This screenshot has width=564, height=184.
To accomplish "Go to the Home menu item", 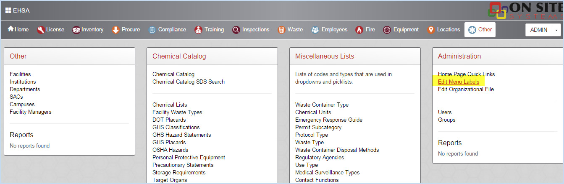I will click(x=18, y=30).
